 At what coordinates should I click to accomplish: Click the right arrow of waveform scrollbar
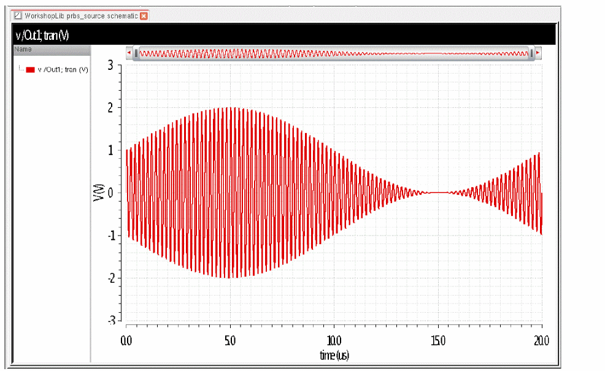538,53
